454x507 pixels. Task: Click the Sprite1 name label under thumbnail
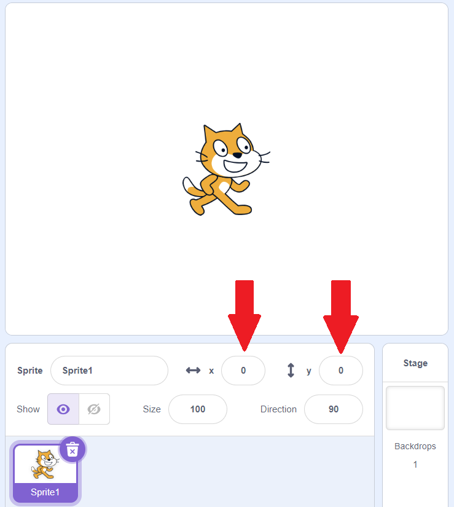(x=45, y=492)
